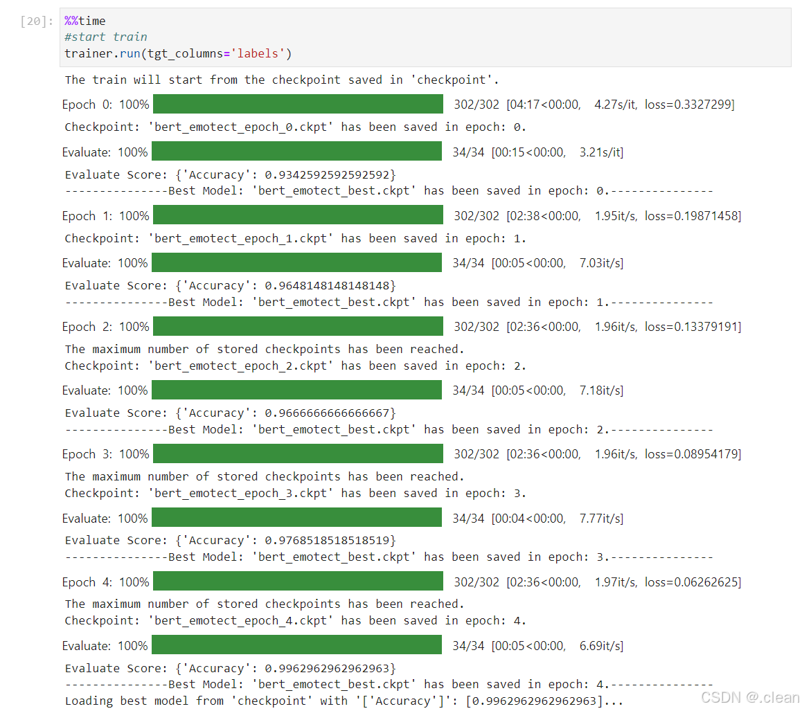Click the 'bert_emotect_epoch_3.ckpt' saved line
Image resolution: width=802 pixels, height=711 pixels.
(296, 493)
